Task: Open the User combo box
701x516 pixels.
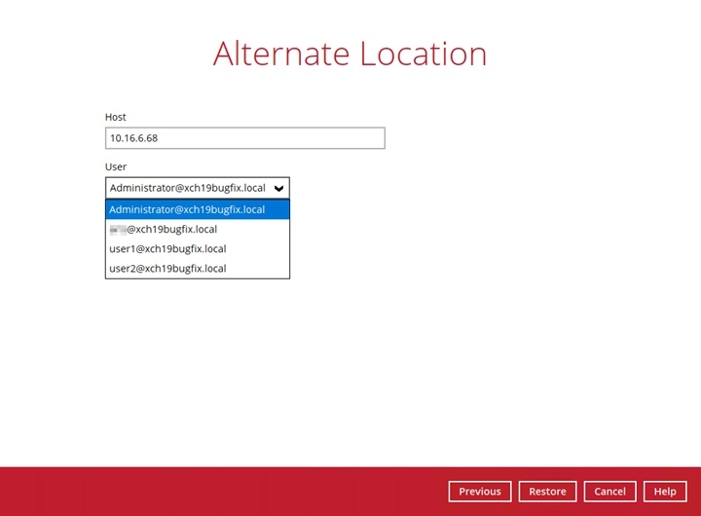Action: (x=197, y=188)
